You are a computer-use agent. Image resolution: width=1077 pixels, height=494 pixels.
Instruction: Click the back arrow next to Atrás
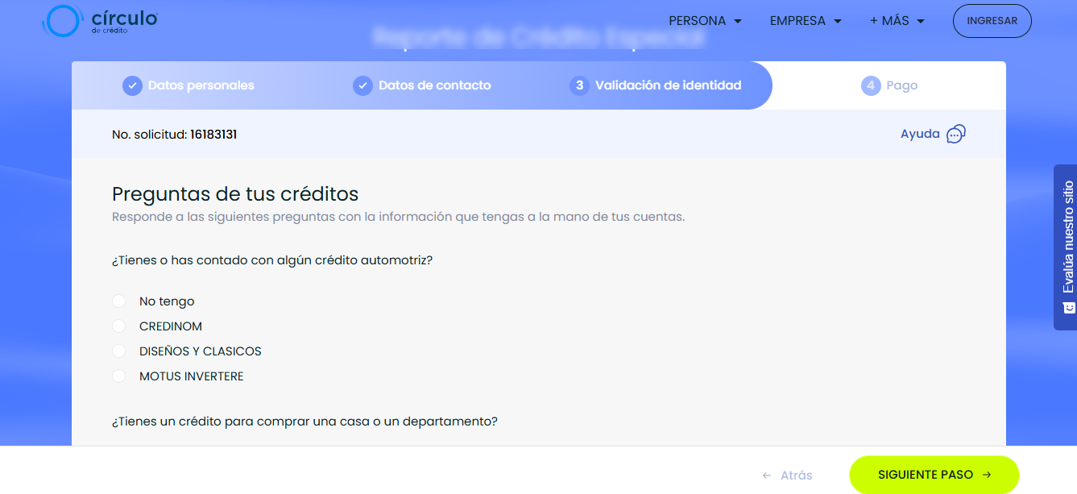(768, 475)
